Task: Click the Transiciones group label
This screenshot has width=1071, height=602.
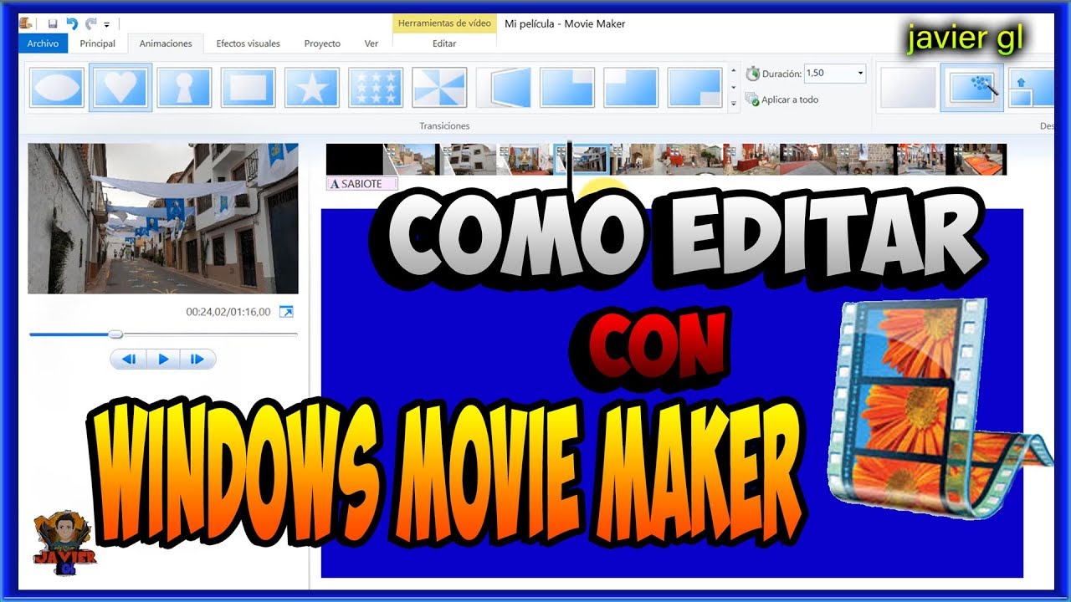Action: click(444, 125)
